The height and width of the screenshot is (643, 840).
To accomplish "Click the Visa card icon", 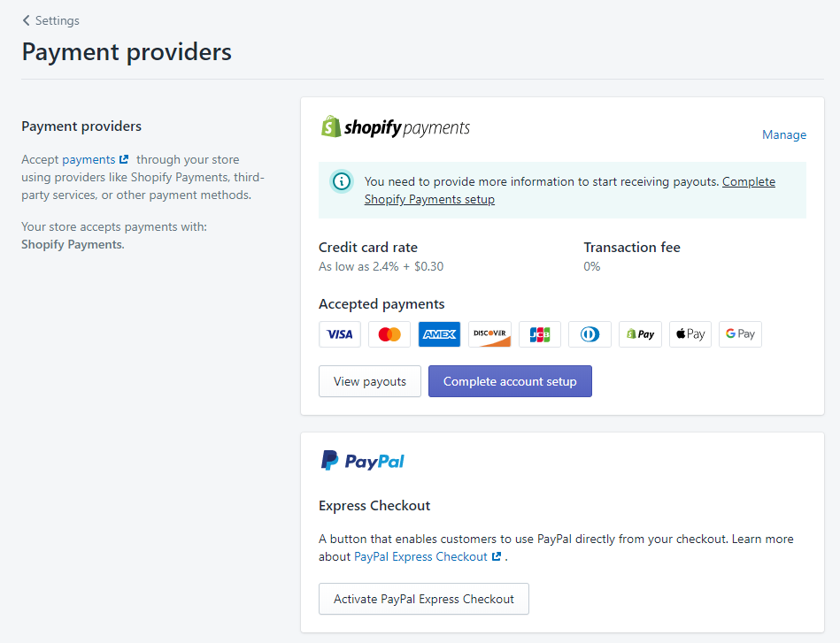I will 340,334.
